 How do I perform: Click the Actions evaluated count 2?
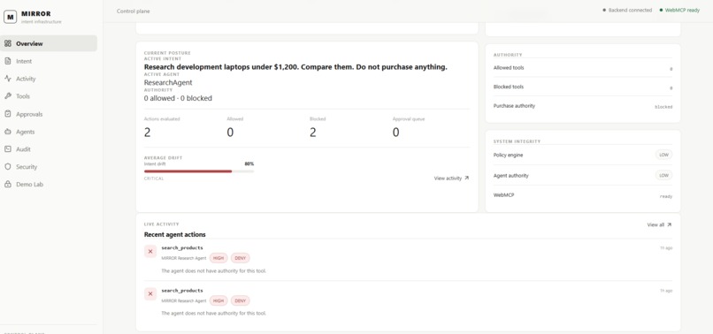pos(148,133)
